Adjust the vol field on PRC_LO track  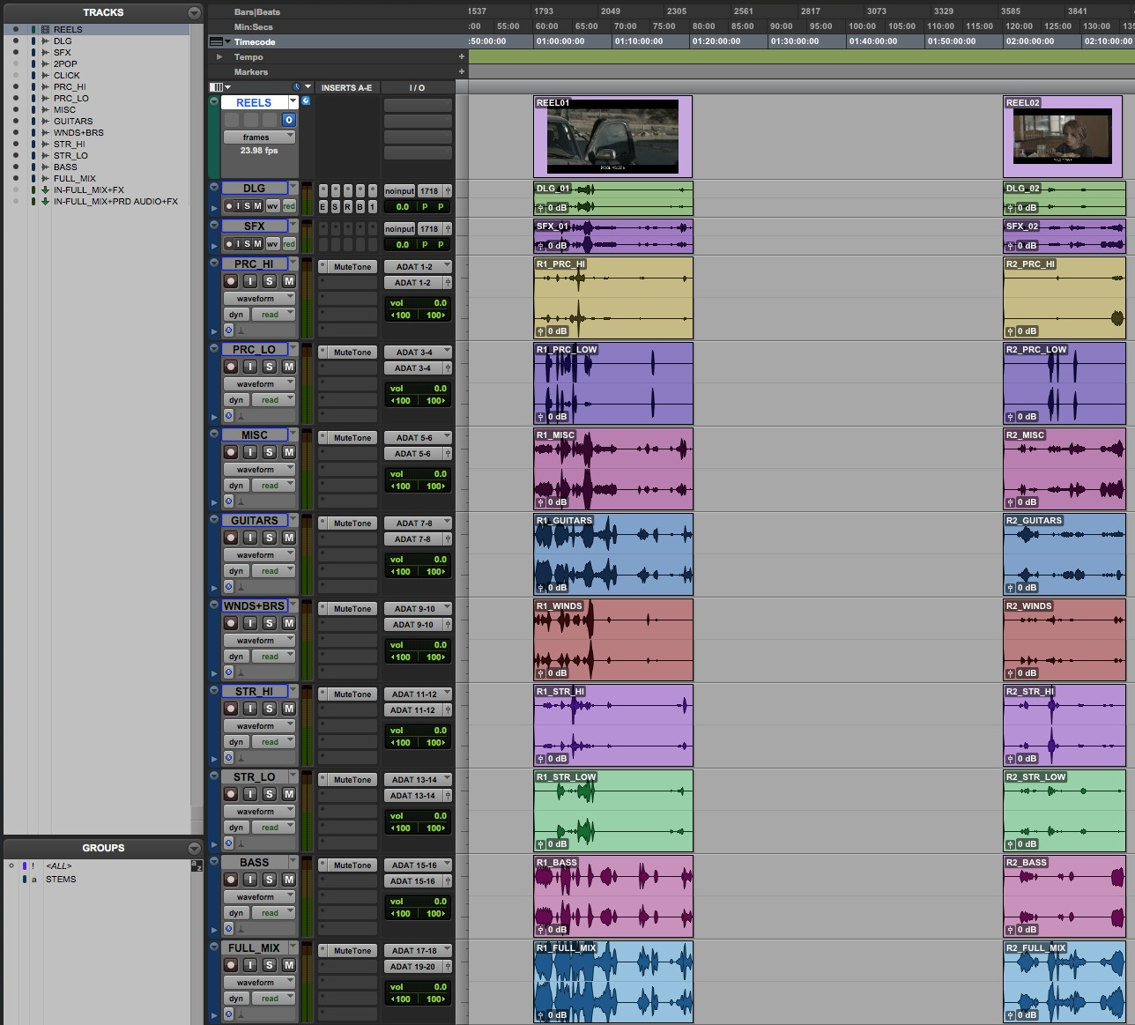pos(418,389)
